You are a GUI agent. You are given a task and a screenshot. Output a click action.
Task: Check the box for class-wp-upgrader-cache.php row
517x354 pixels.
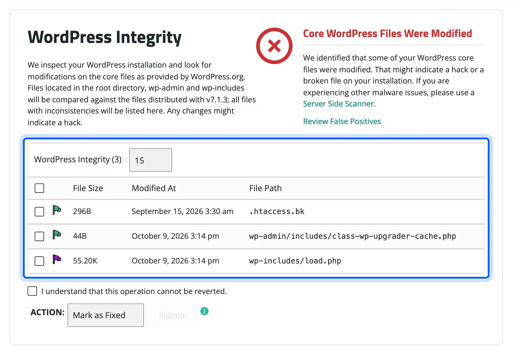[39, 236]
